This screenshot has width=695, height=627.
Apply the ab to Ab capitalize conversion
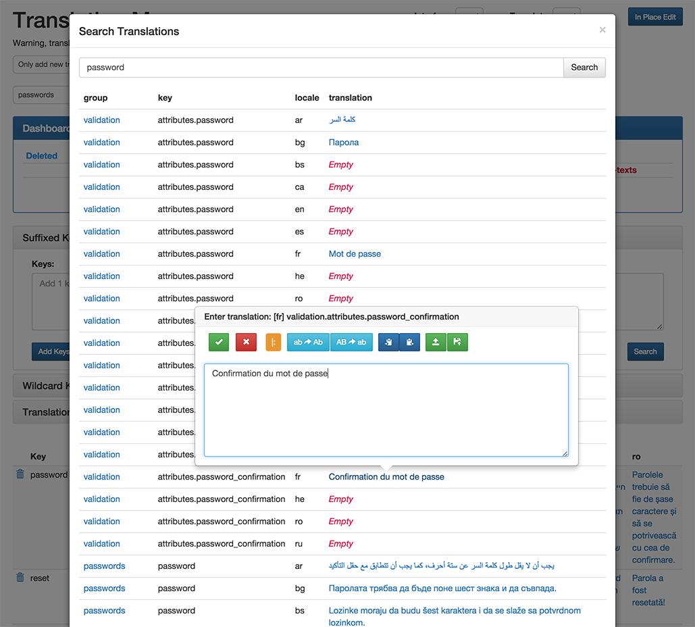pyautogui.click(x=308, y=342)
